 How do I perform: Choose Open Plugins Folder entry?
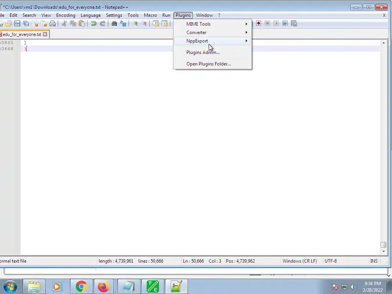click(x=212, y=64)
